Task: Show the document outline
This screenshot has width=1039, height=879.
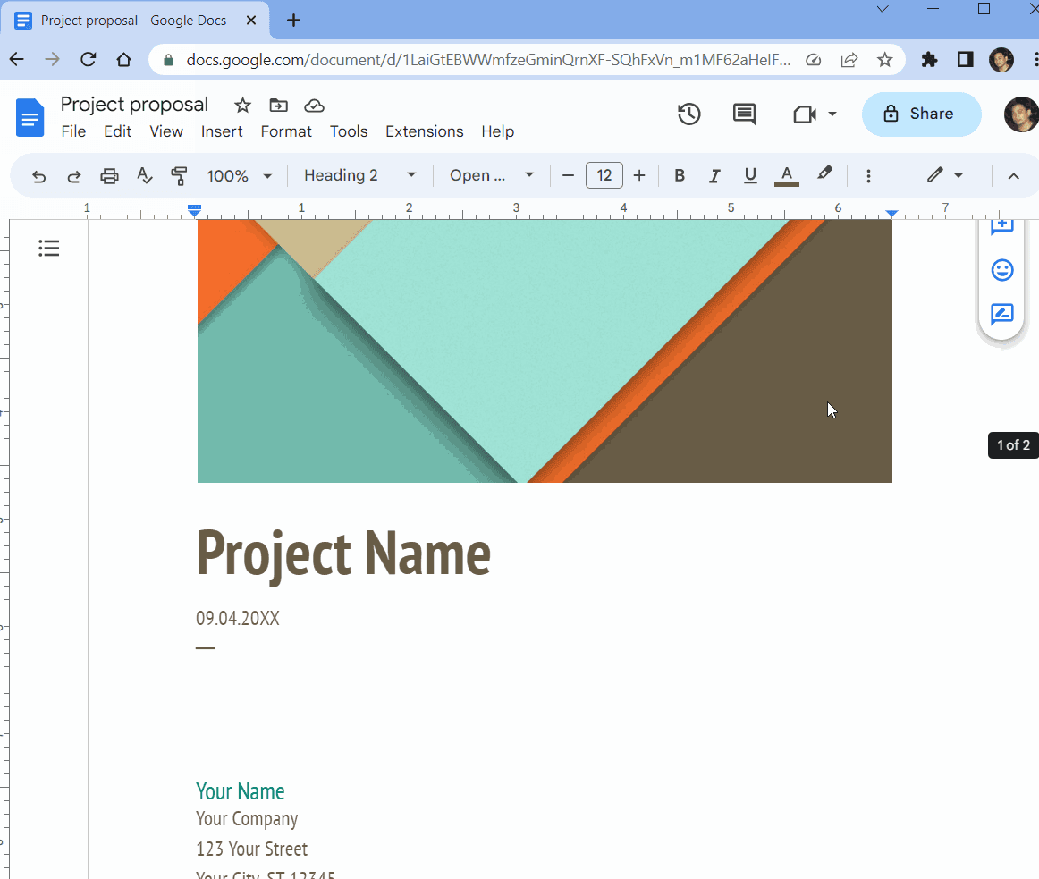Action: [x=49, y=248]
